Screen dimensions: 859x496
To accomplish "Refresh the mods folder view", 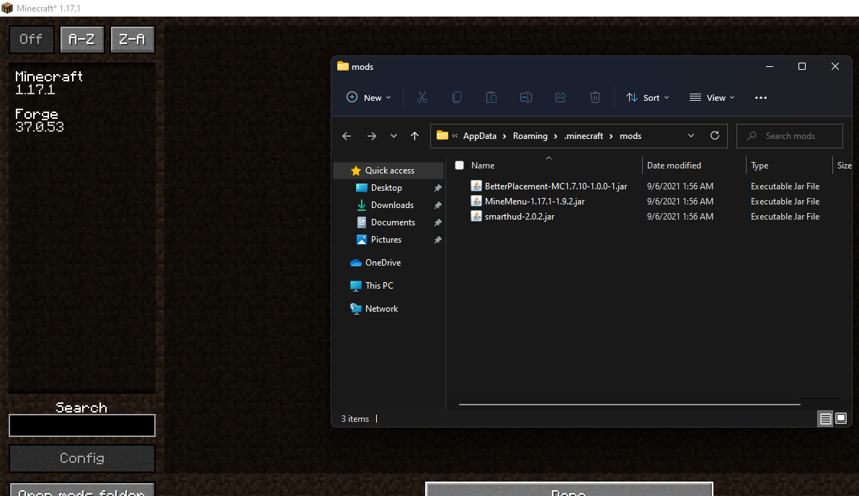I will pyautogui.click(x=714, y=135).
